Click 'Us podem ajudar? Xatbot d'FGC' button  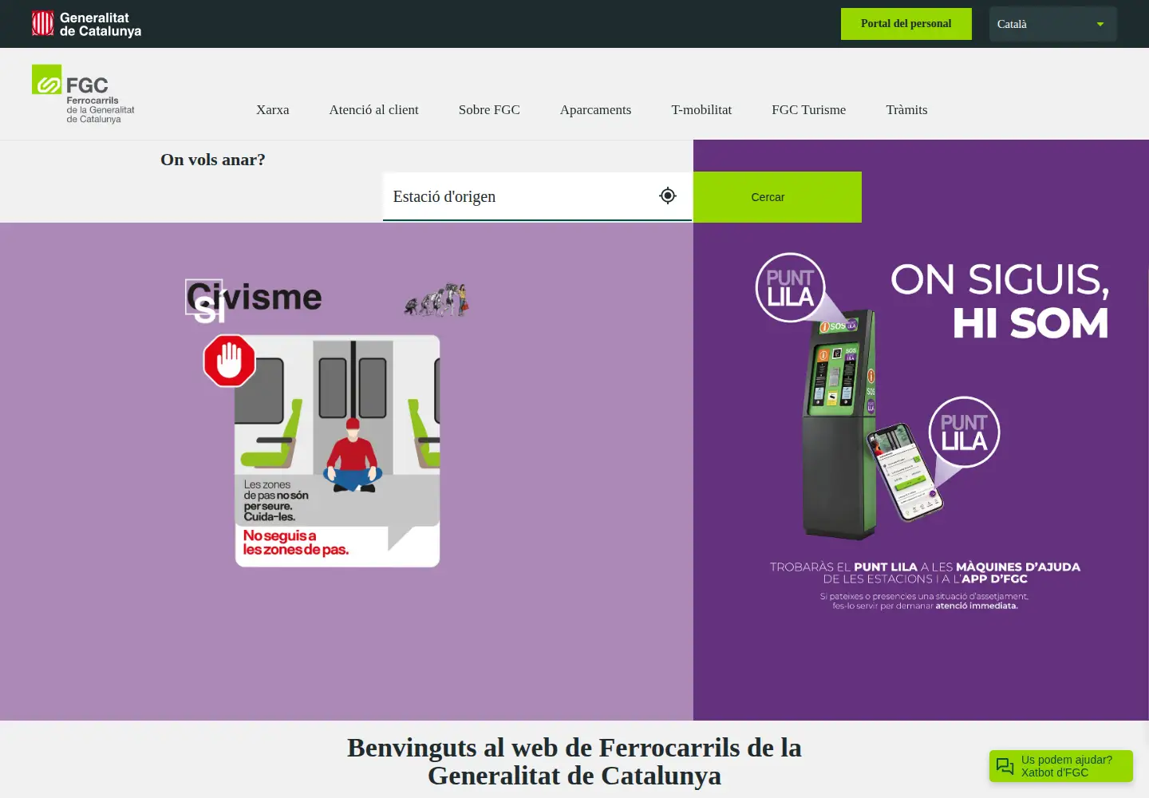(1061, 766)
